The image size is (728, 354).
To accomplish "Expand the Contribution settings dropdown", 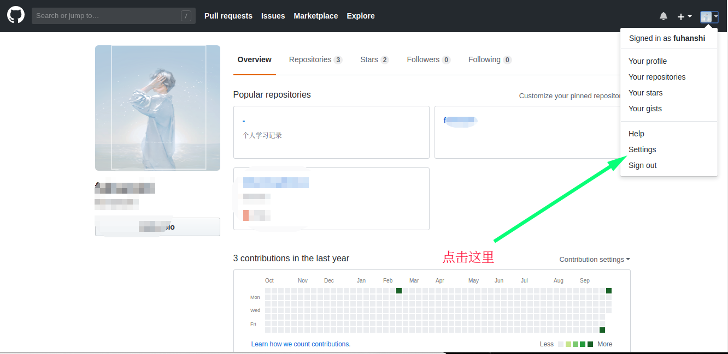I will [x=594, y=260].
